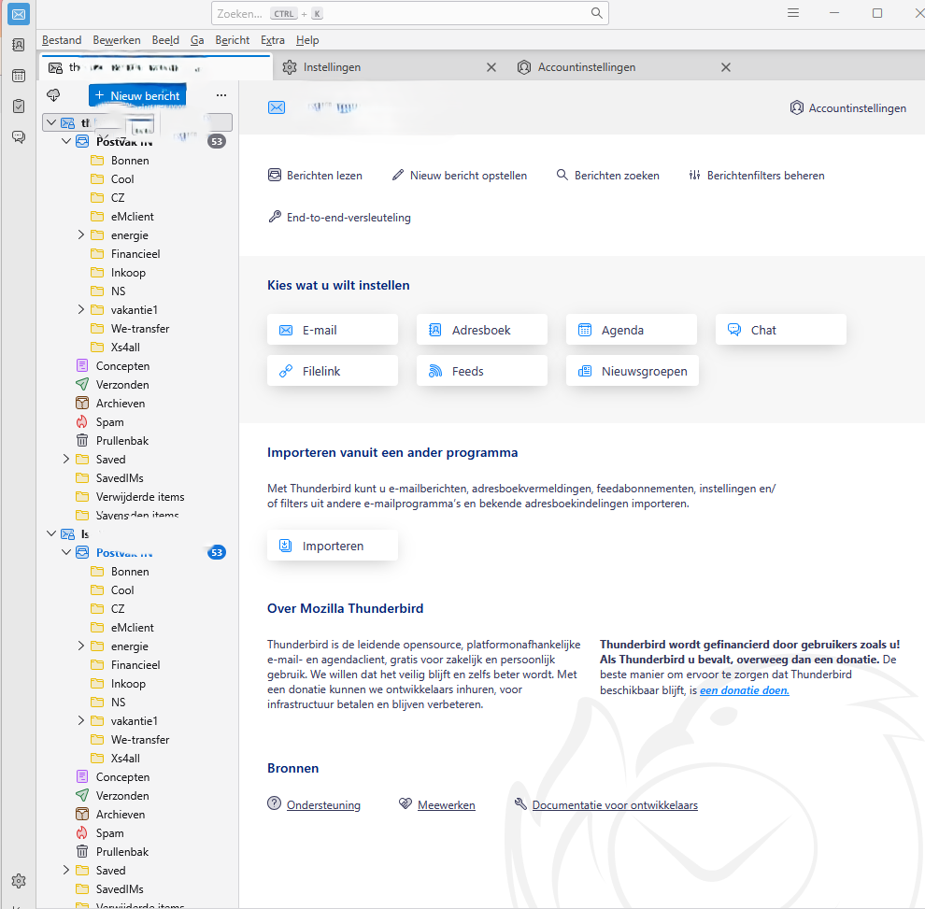Click the Chat setup button
This screenshot has width=925, height=909.
coord(780,330)
